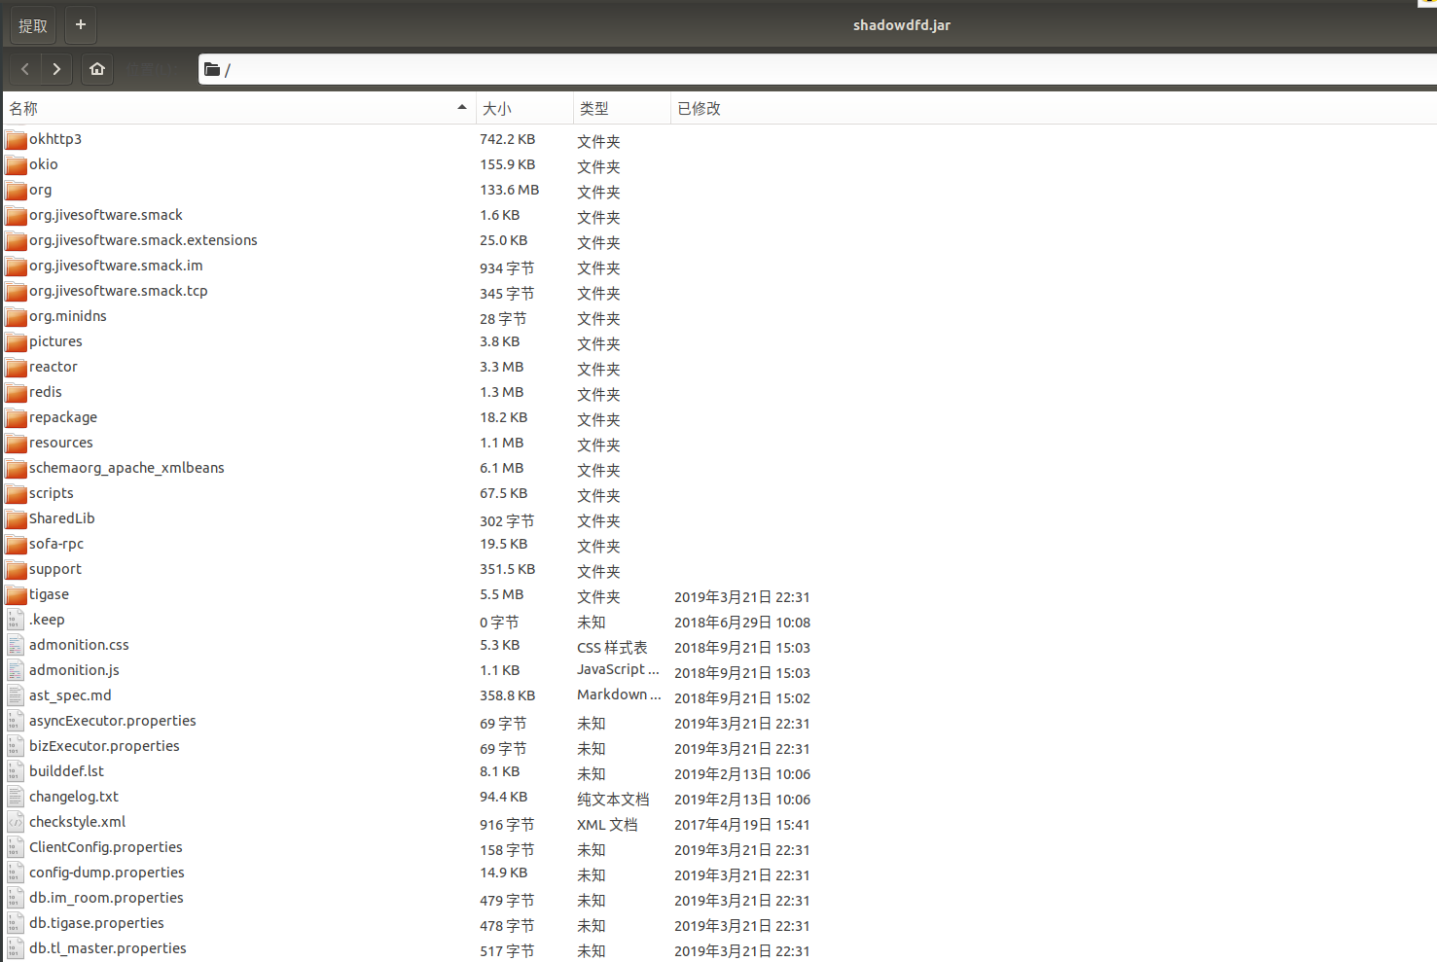Select the changelog.txt file name
The width and height of the screenshot is (1437, 962).
[x=74, y=797]
